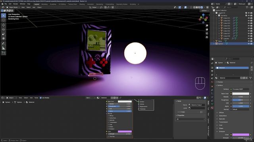Click the purple Emission Color swatch in properties
Image resolution: width=254 pixels, height=142 pixels.
pos(241,135)
